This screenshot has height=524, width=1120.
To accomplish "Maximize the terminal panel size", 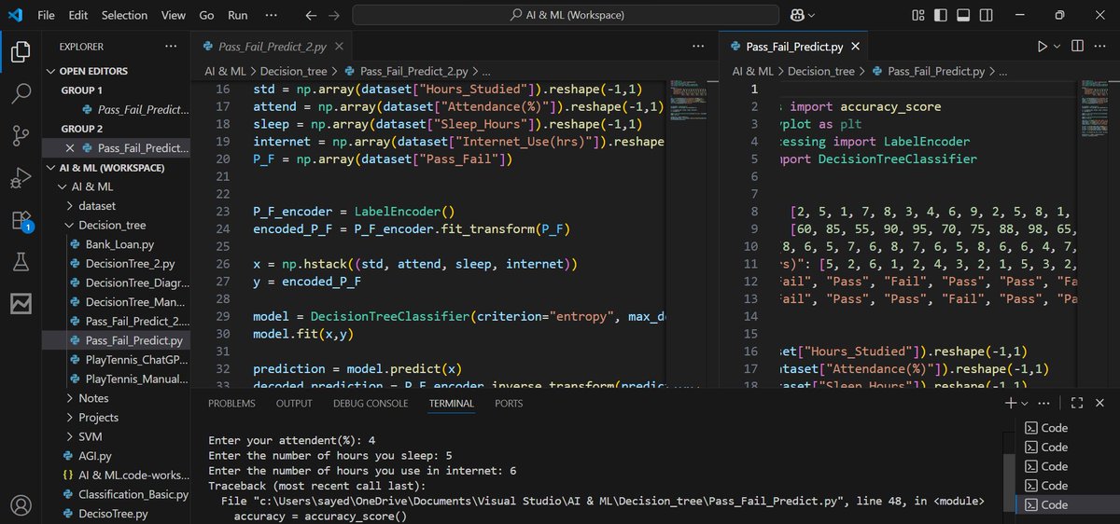I will click(1076, 403).
